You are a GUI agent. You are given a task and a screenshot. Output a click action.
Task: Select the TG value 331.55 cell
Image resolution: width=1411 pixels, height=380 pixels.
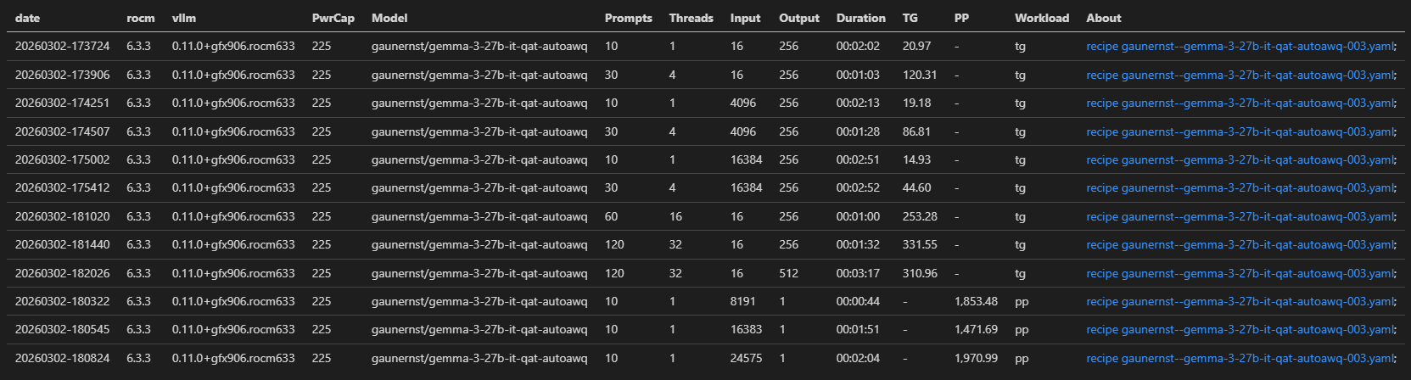point(920,244)
